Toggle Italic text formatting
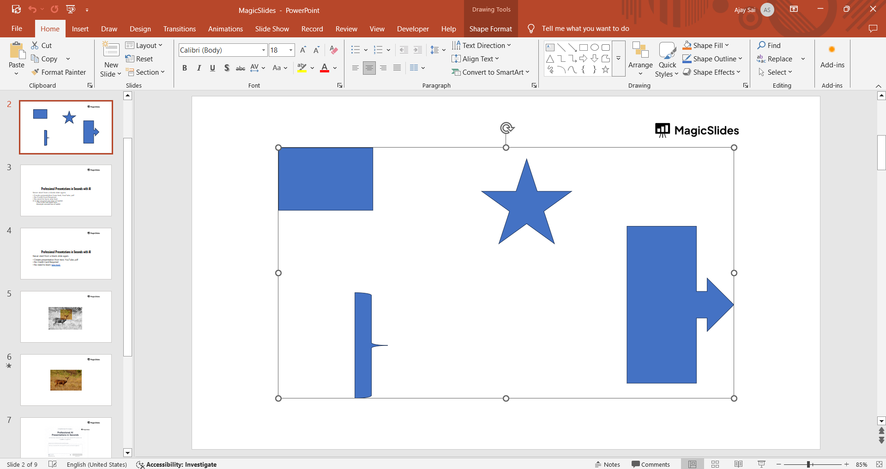 199,68
